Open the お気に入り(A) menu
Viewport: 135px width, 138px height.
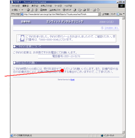click(46, 6)
